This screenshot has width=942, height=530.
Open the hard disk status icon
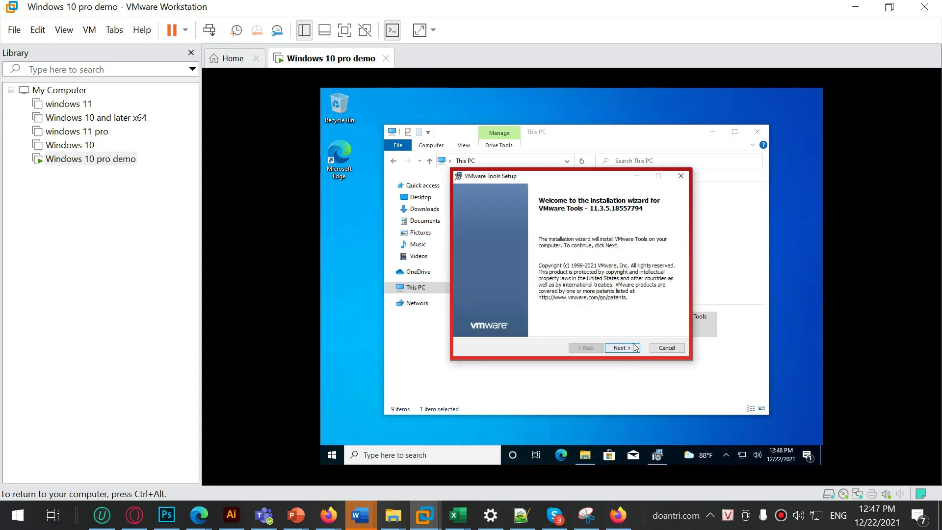tap(829, 494)
